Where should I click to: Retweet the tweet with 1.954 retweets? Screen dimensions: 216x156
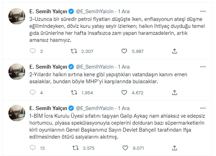coord(74,93)
